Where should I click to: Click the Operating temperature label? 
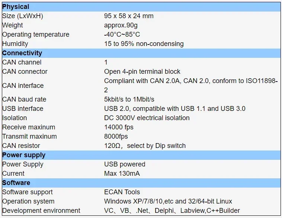pyautogui.click(x=36, y=34)
